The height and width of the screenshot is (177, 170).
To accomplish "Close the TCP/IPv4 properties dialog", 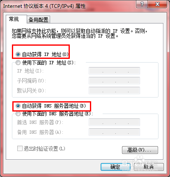I will (x=157, y=4).
